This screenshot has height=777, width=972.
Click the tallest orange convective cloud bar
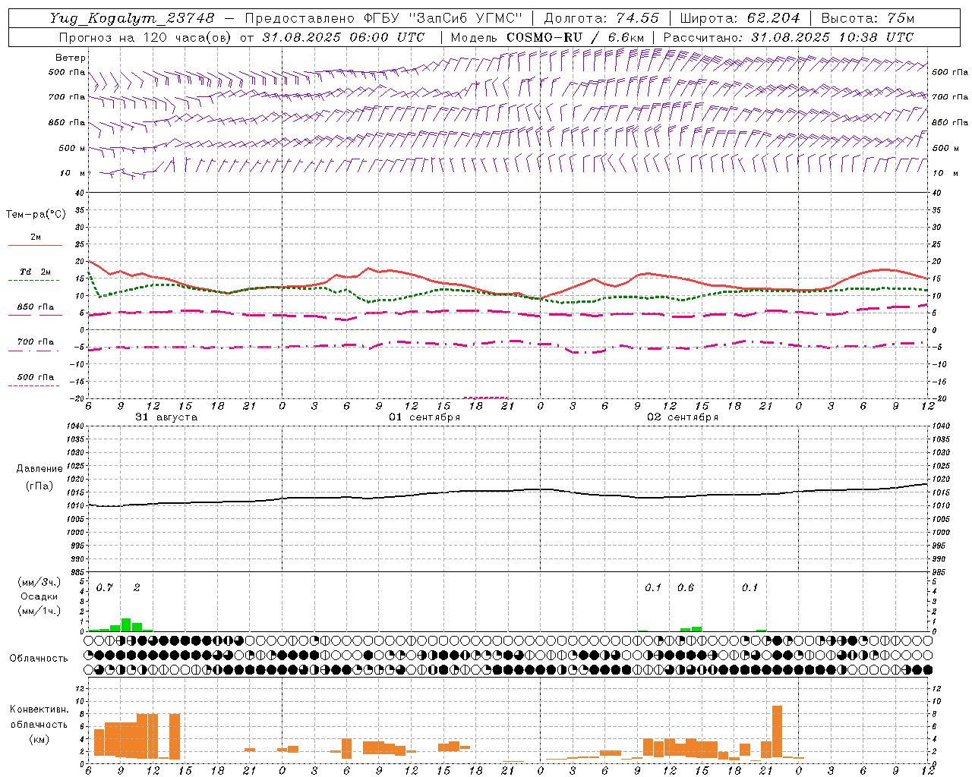tap(777, 731)
